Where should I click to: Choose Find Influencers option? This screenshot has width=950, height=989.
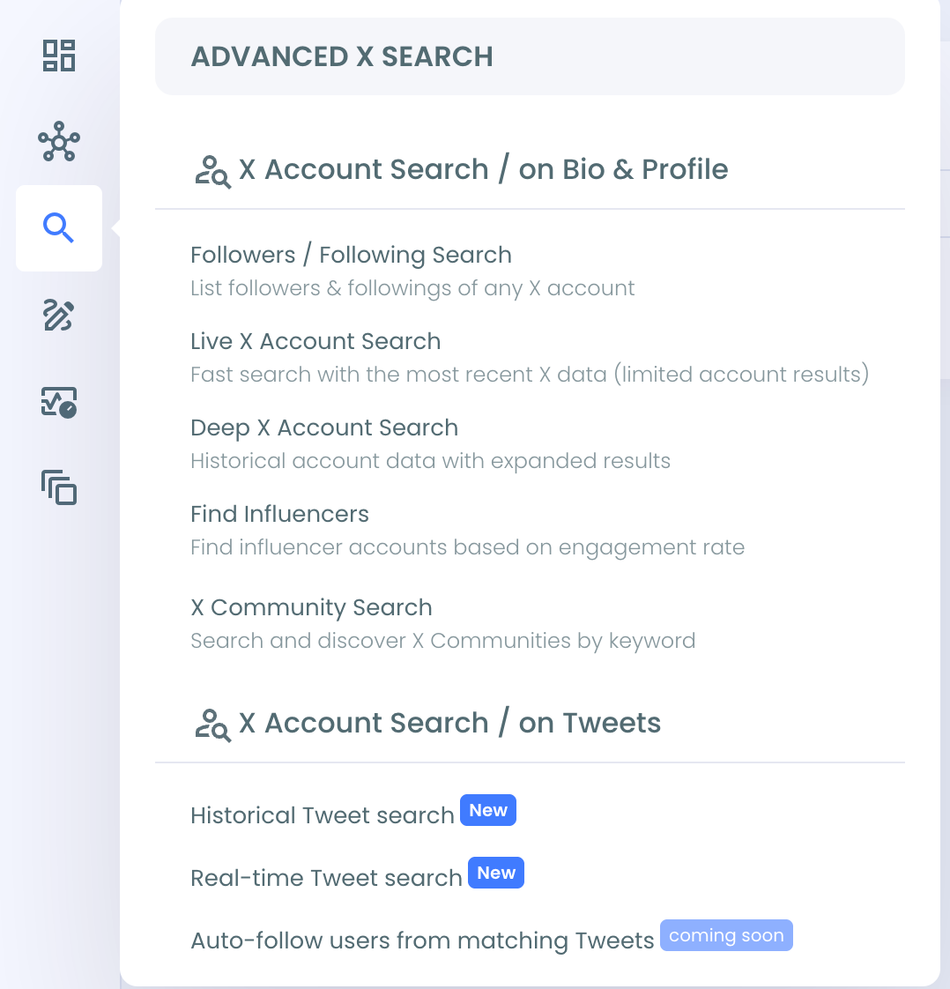[x=280, y=514]
